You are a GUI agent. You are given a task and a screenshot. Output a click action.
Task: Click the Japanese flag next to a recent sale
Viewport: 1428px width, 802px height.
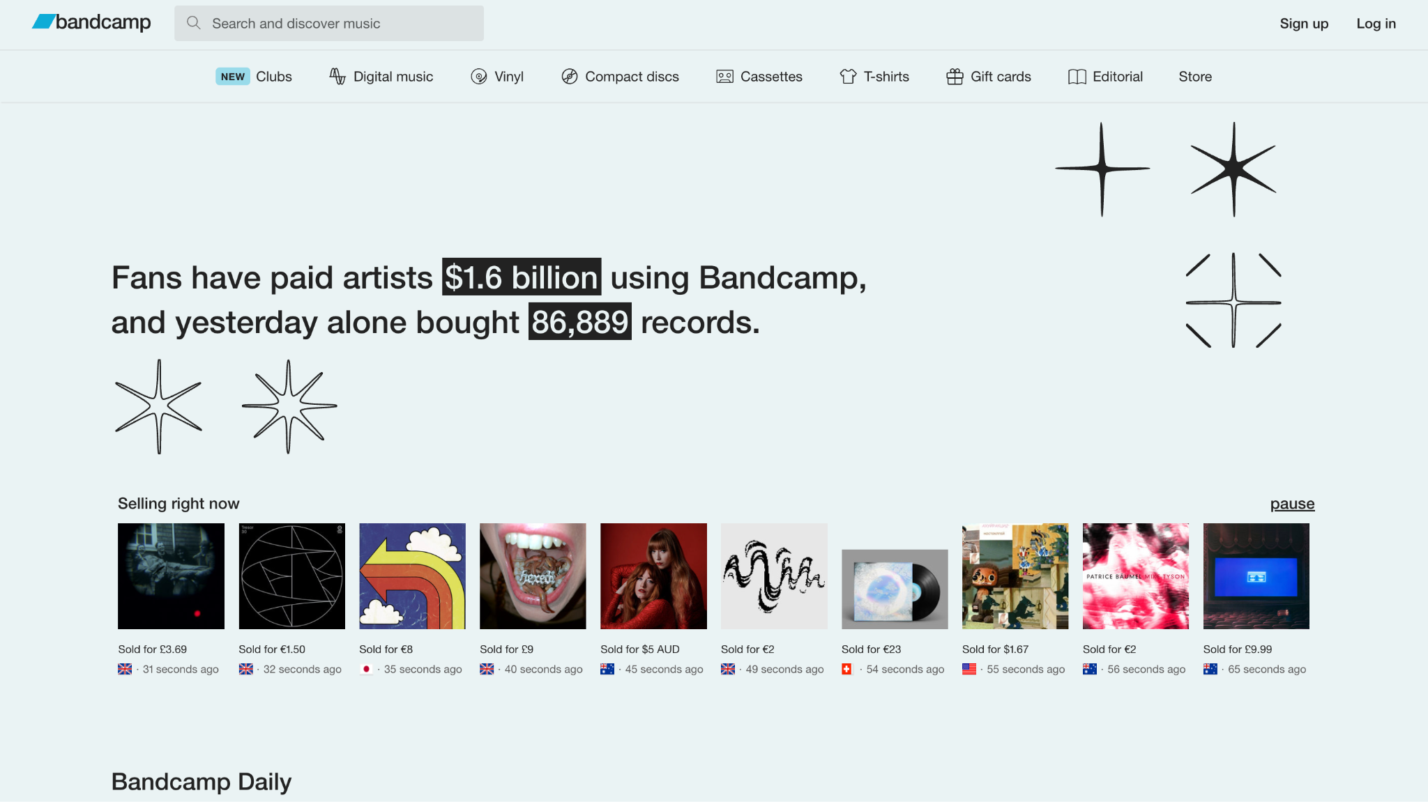(367, 668)
